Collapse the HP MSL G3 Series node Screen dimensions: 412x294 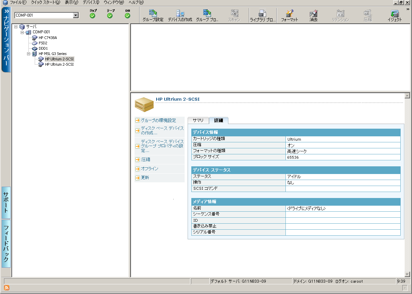click(x=29, y=54)
